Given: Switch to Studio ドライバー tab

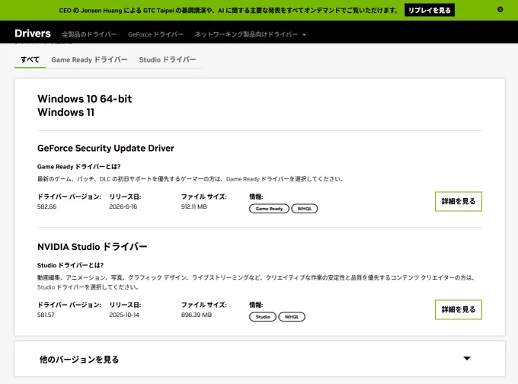Looking at the screenshot, I should tap(167, 60).
